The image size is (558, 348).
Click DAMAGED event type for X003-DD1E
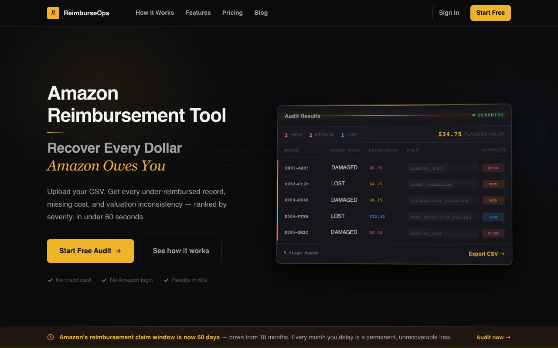click(344, 200)
